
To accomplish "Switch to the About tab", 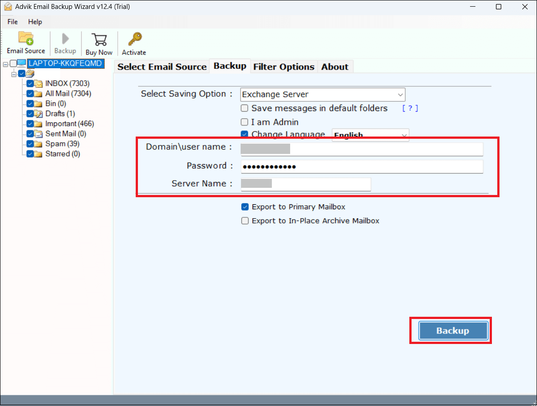I will 335,66.
